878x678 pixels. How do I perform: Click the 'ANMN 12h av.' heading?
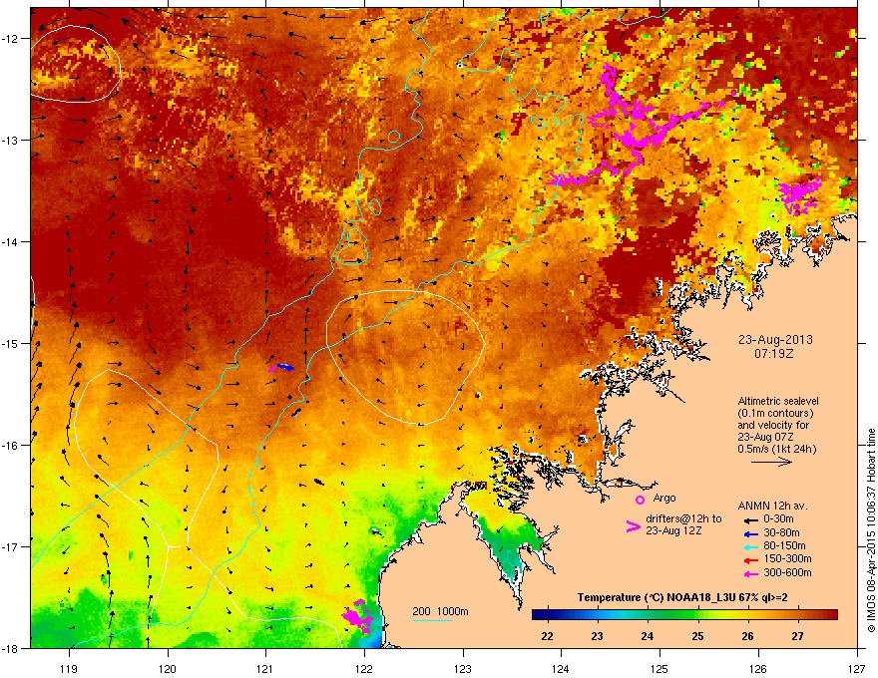772,506
